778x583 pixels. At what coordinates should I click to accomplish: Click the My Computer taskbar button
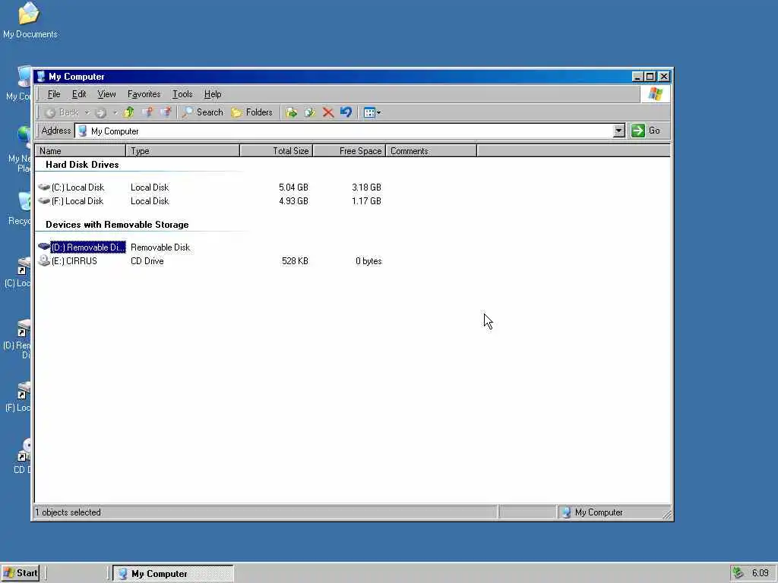point(172,574)
